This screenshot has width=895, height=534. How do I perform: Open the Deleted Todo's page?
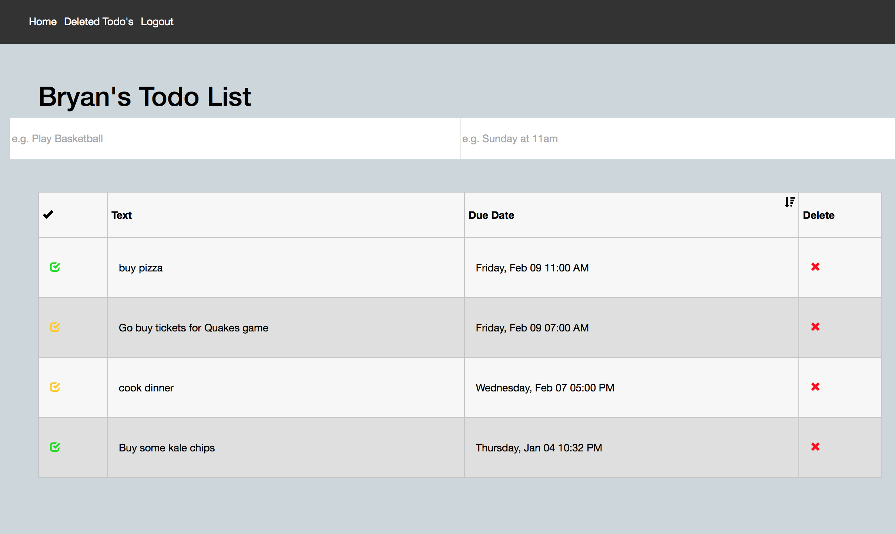click(x=98, y=22)
